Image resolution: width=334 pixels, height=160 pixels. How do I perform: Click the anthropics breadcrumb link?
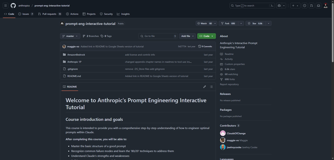(24, 6)
